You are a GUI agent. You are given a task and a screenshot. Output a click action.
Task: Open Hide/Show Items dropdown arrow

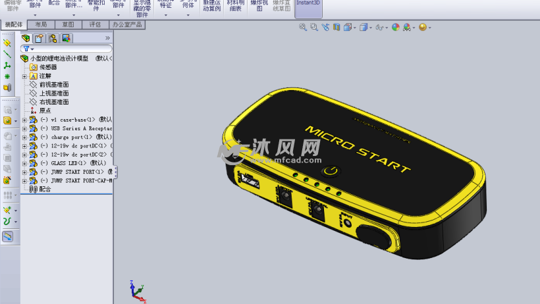[x=387, y=28]
